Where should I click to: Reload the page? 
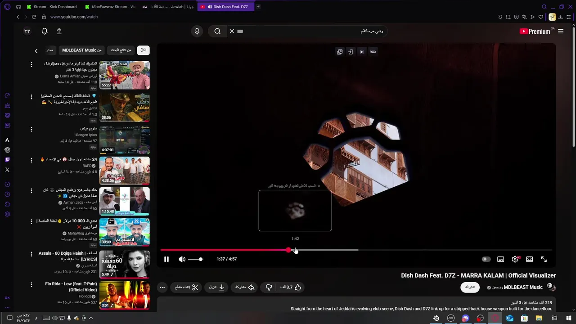34,17
